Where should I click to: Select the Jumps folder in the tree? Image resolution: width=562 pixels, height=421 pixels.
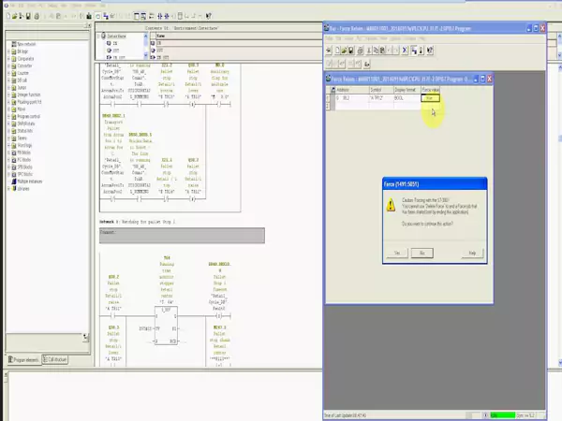[x=22, y=87]
